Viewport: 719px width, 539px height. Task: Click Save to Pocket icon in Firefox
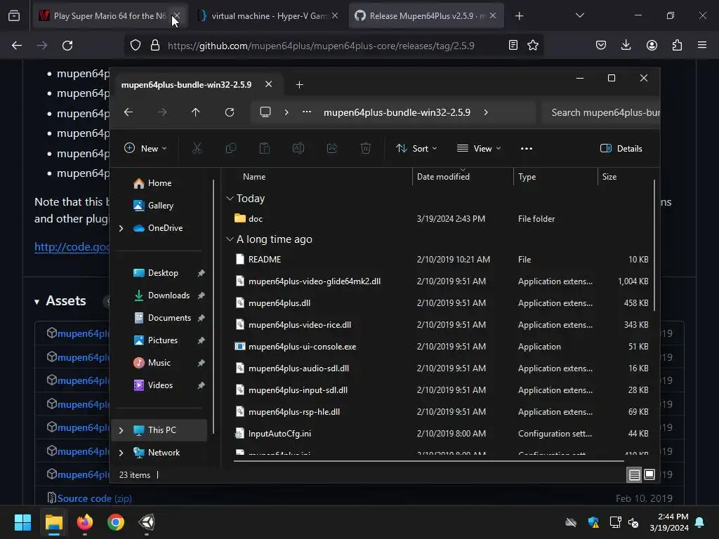[601, 45]
